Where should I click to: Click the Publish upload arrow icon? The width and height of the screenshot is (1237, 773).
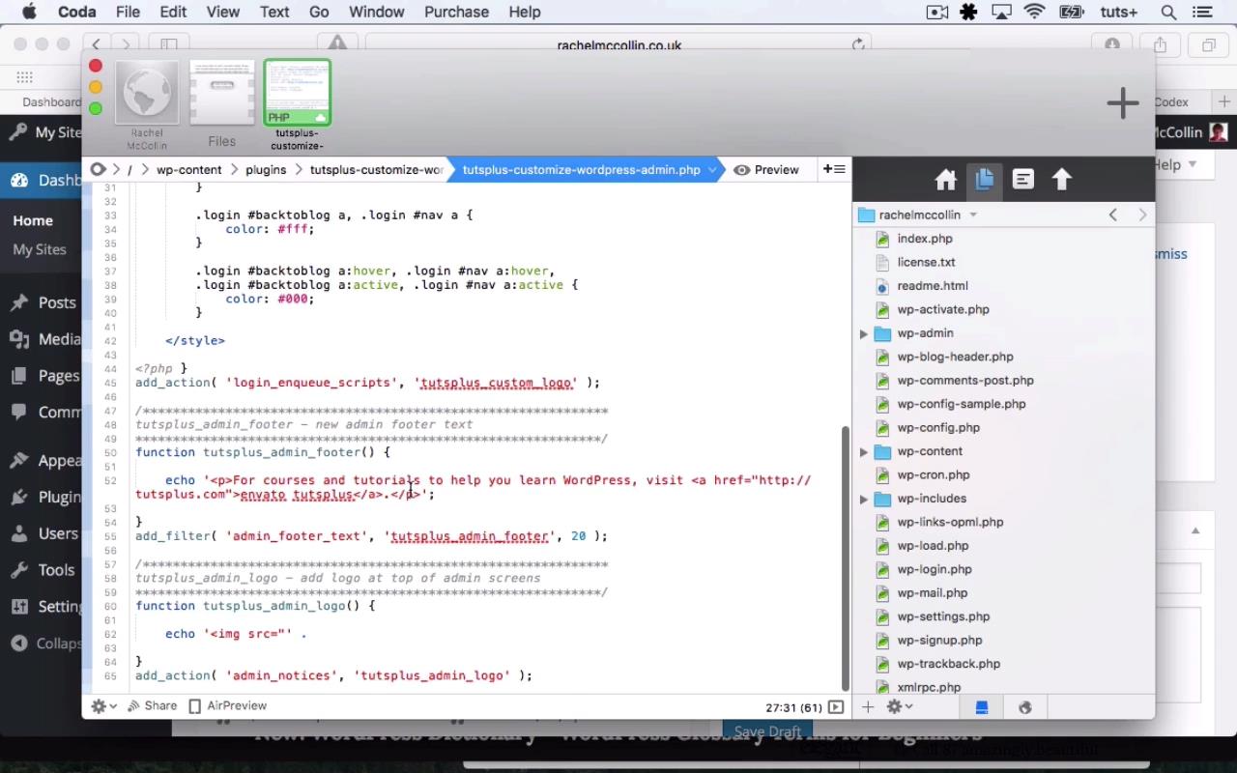pyautogui.click(x=1061, y=180)
